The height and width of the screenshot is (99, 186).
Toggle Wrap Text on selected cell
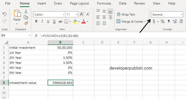(126, 14)
